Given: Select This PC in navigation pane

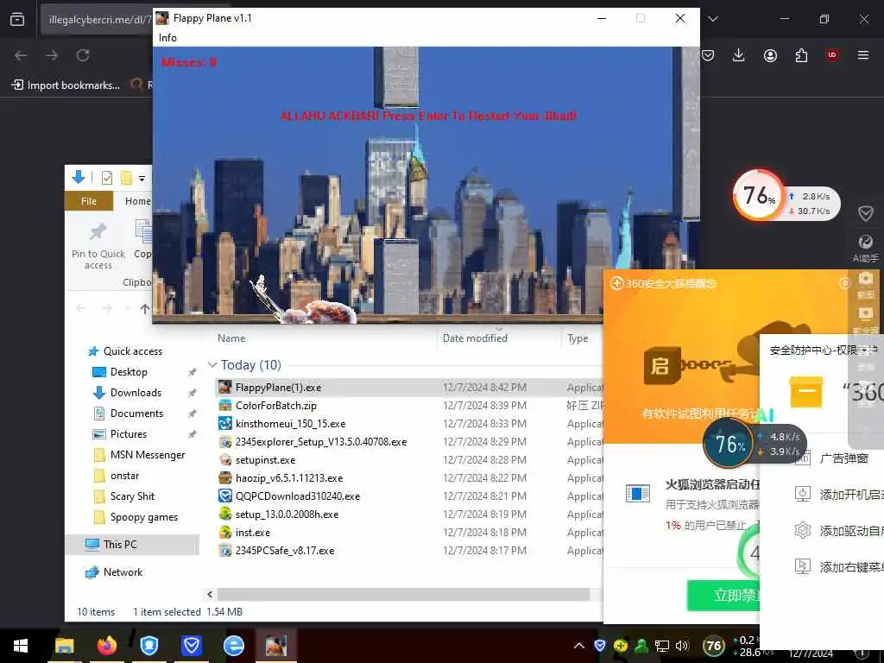Looking at the screenshot, I should 119,545.
